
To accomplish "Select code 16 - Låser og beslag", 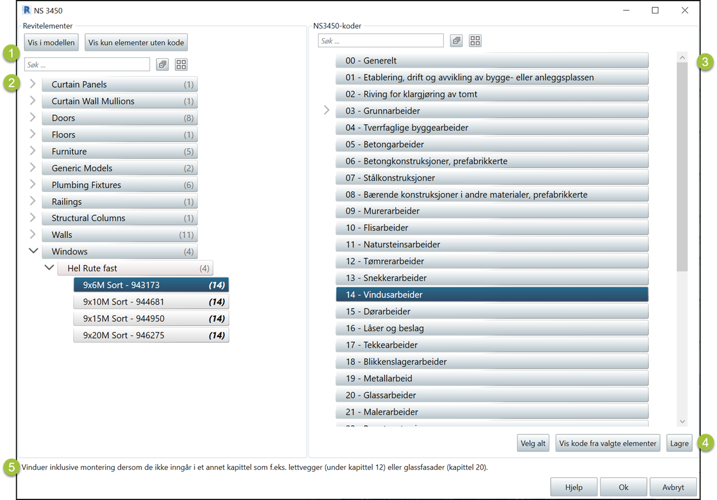I will point(492,328).
